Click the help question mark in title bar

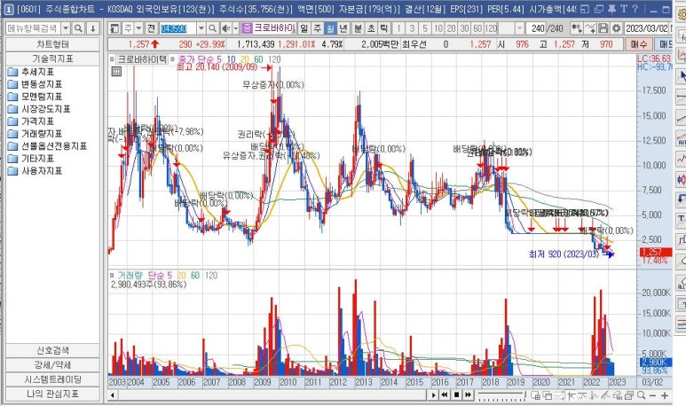[x=635, y=9]
